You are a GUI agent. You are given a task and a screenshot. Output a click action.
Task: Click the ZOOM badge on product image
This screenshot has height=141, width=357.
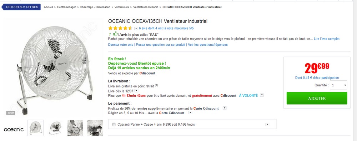tap(10, 113)
